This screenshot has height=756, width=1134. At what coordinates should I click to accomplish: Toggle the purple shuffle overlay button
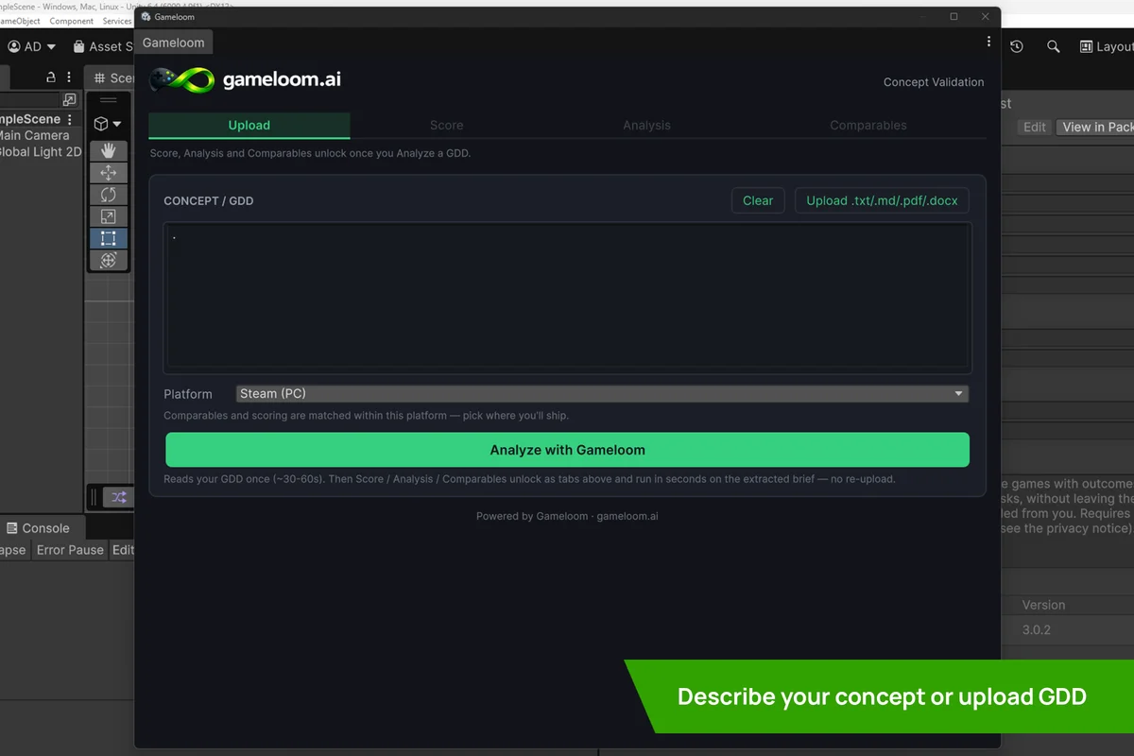(119, 496)
